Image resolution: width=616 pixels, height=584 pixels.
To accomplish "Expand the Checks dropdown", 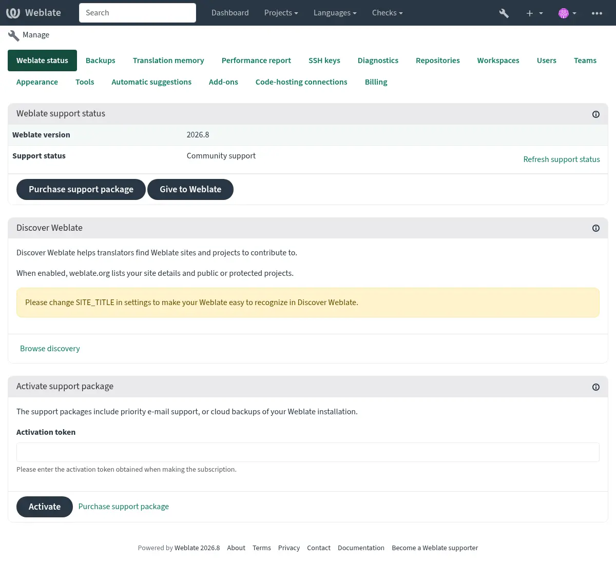I will (387, 13).
